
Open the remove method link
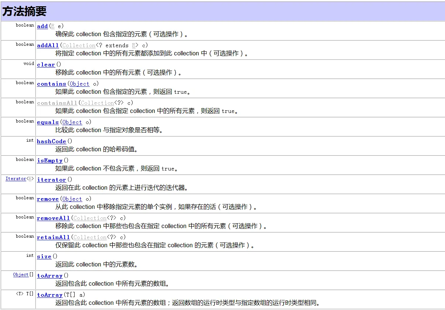click(x=48, y=199)
